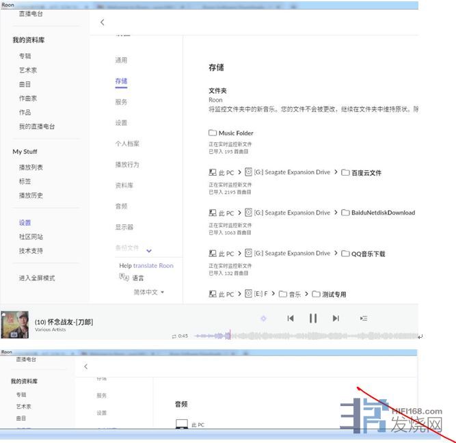456x443 pixels.
Task: Click the Seagate drive icon before BaiduNetdiskDownload
Action: [249, 213]
